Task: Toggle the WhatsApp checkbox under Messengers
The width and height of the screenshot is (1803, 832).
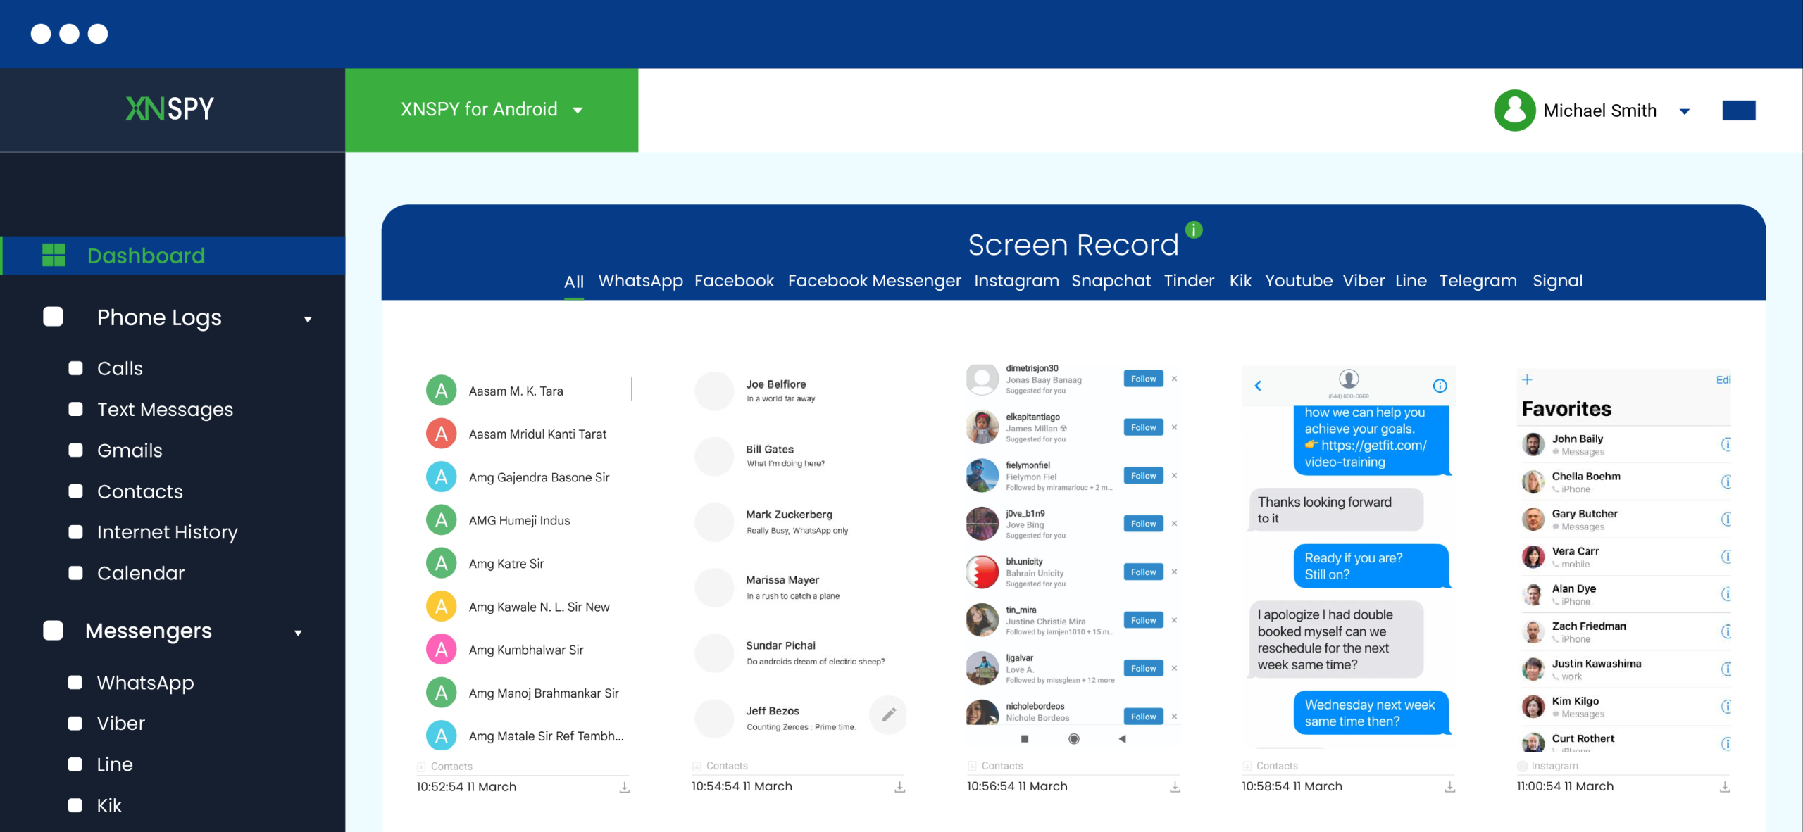Action: click(75, 682)
